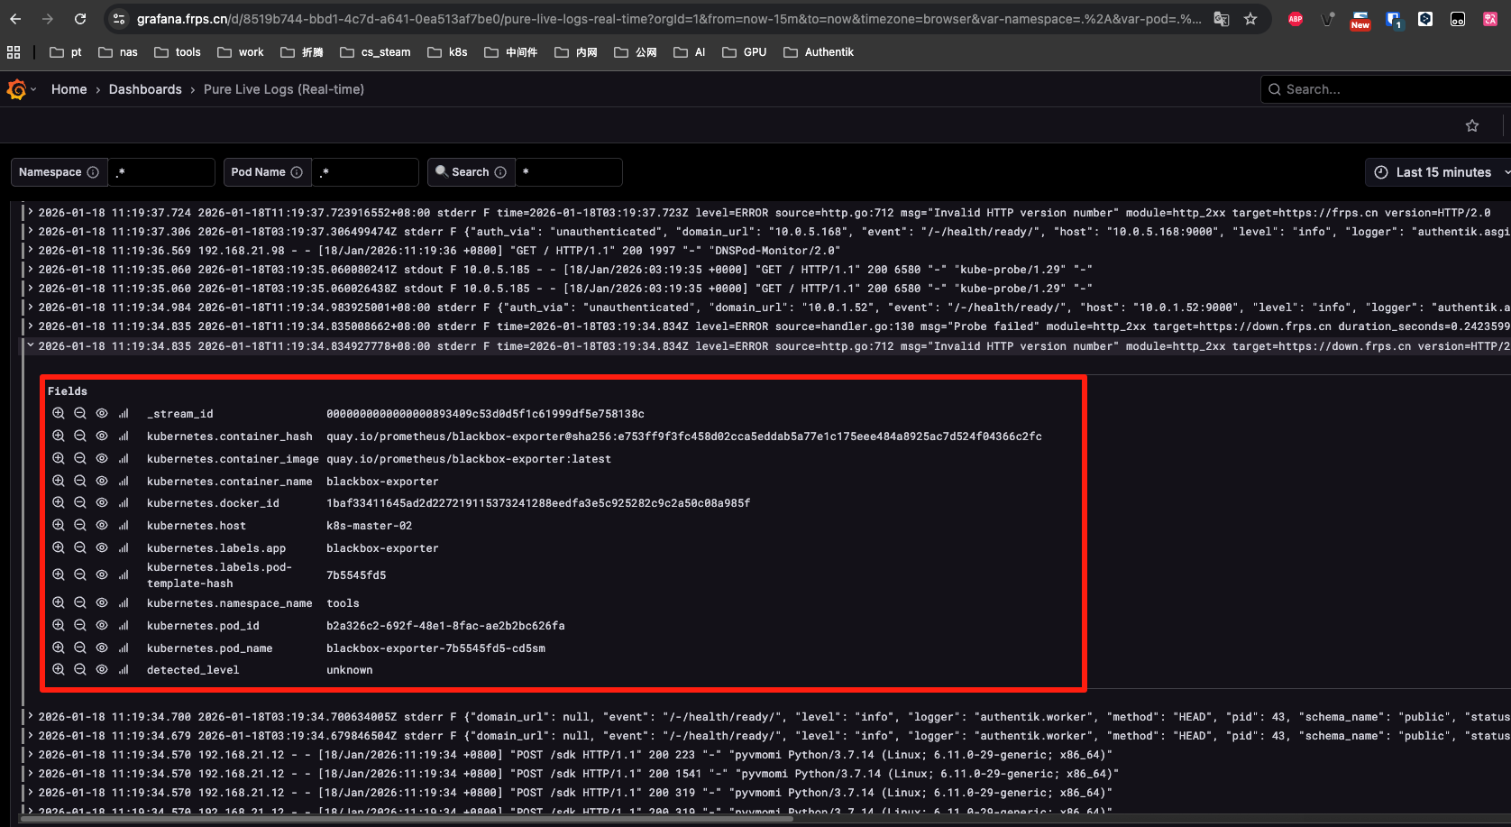Click the translate page icon in address bar
1511x827 pixels.
click(1222, 18)
